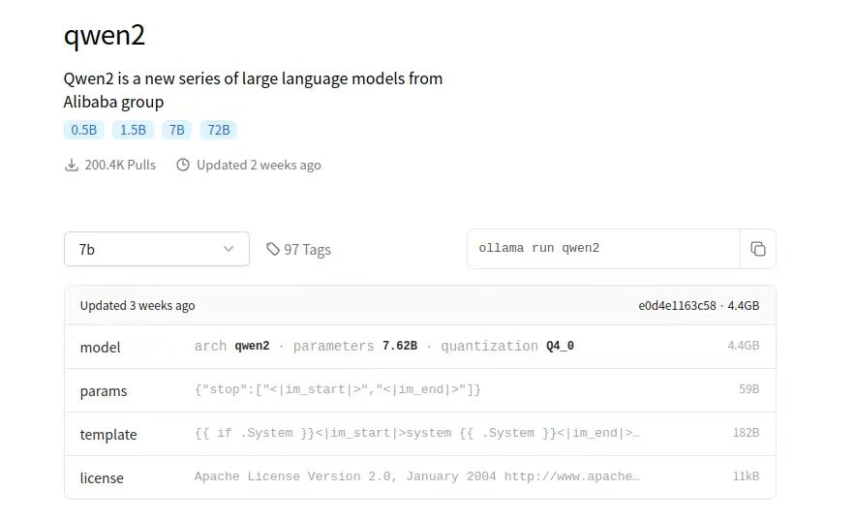Open the params file row

click(x=420, y=390)
